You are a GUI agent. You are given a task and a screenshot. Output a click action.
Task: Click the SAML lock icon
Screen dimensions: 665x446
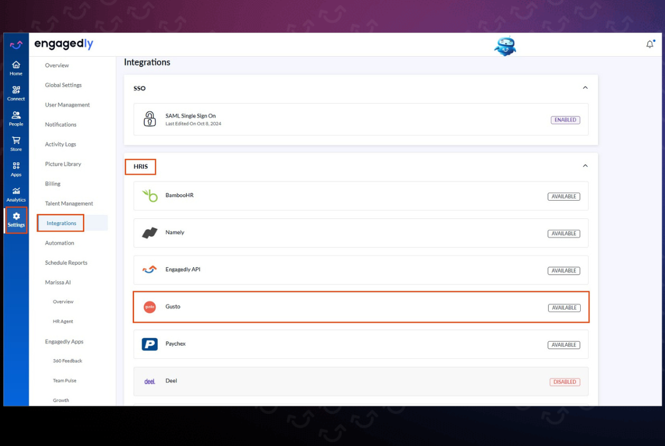click(x=149, y=119)
